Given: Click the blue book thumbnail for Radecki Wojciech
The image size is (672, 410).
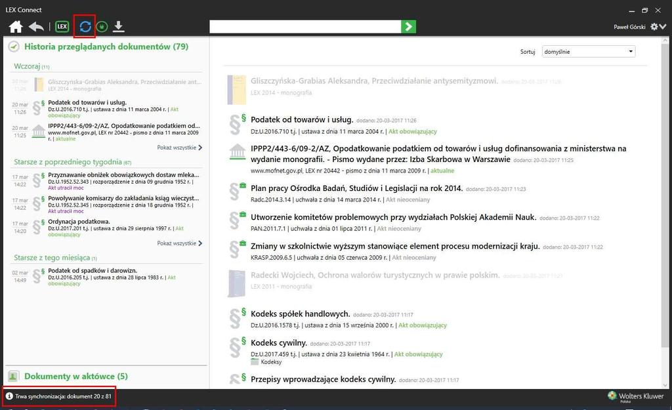Looking at the screenshot, I should coord(236,283).
